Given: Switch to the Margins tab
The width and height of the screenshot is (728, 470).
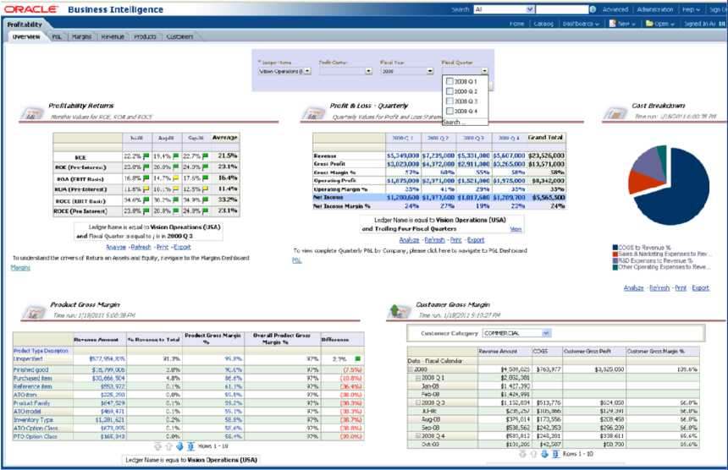Looking at the screenshot, I should click(x=82, y=36).
